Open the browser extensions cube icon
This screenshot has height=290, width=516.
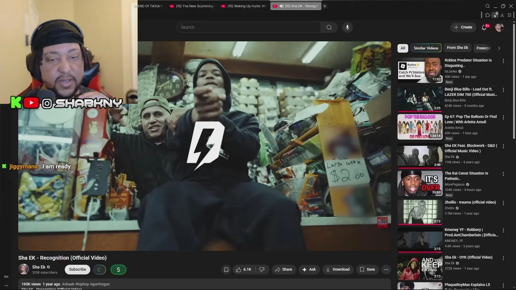pos(487,15)
